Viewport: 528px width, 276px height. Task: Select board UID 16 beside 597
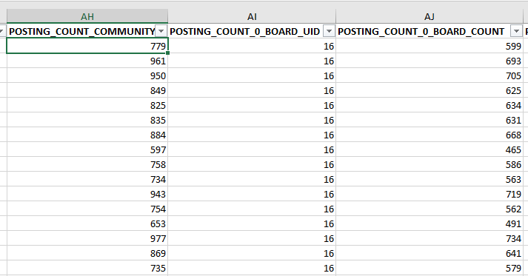[x=252, y=149]
